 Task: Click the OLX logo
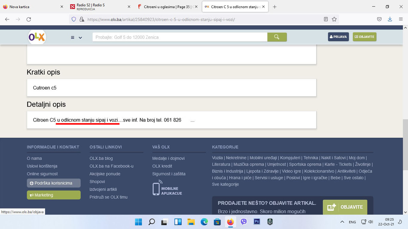click(x=37, y=37)
